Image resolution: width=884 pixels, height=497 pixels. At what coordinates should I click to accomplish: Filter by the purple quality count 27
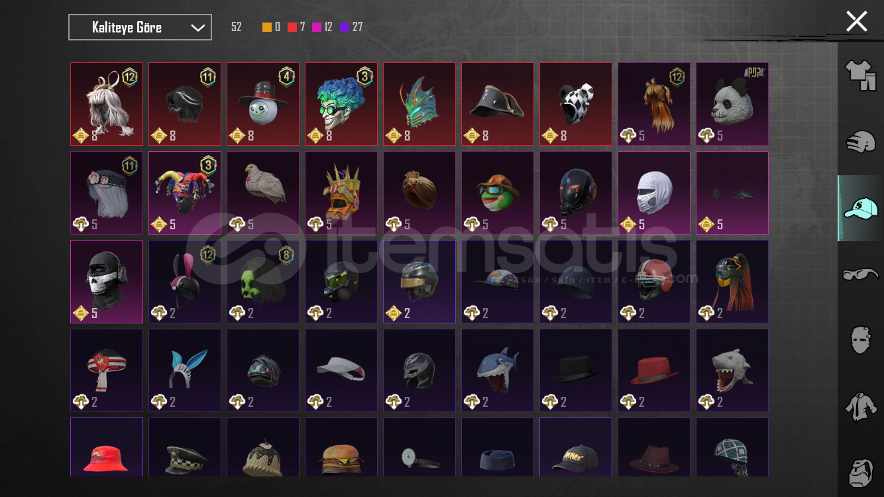pyautogui.click(x=351, y=27)
